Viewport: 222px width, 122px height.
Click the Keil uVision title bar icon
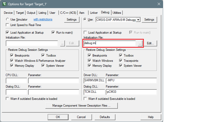[x=4, y=4]
